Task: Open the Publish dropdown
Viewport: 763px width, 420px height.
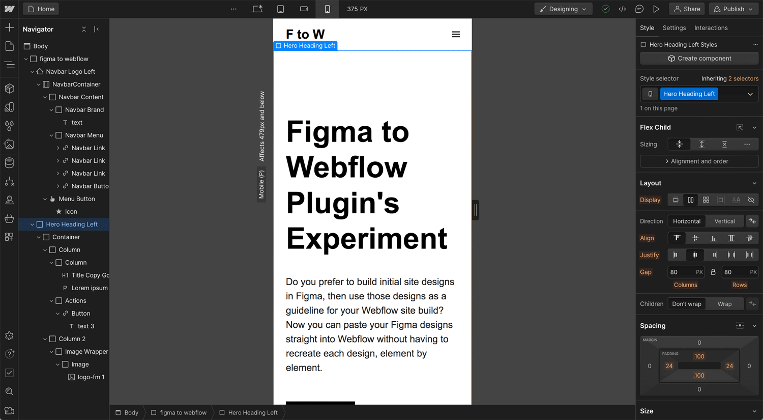Action: click(733, 9)
